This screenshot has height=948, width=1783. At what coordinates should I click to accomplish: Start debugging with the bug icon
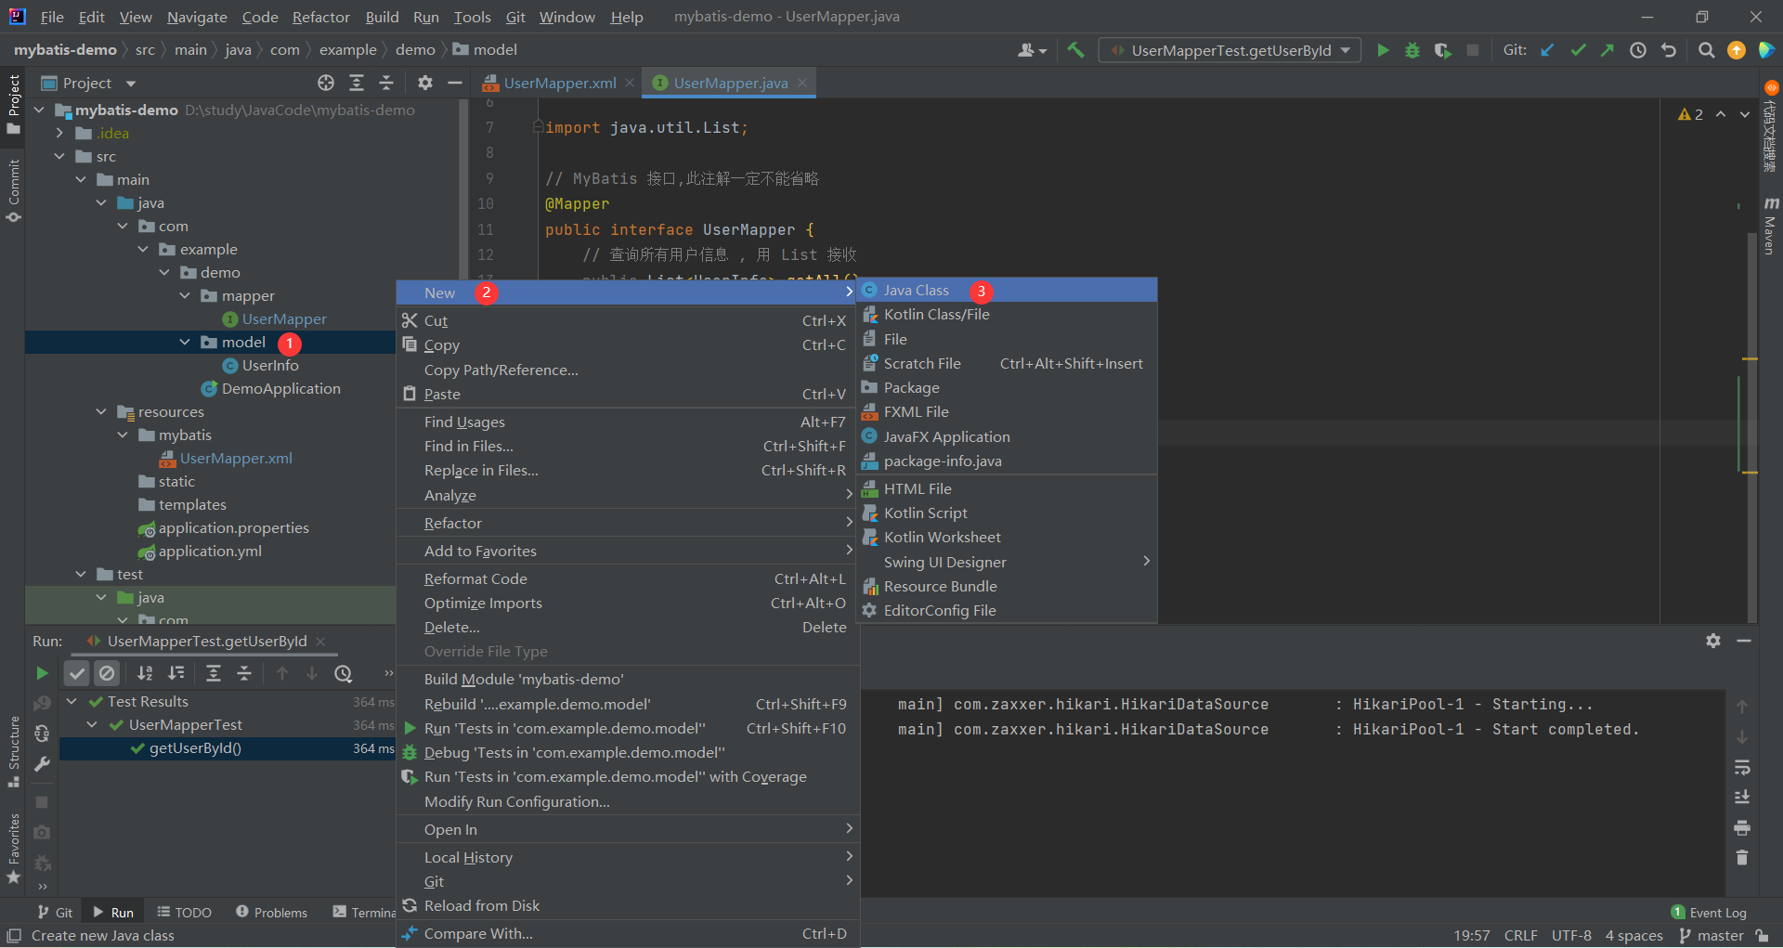click(x=1412, y=50)
